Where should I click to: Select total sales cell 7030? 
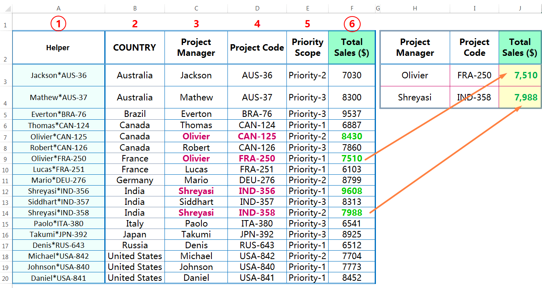(352, 75)
